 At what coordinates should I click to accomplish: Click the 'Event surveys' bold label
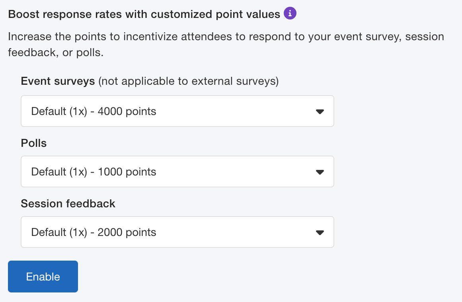[58, 82]
